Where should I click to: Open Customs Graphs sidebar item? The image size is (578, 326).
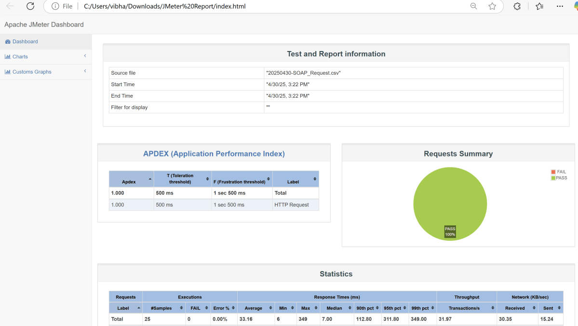click(32, 72)
